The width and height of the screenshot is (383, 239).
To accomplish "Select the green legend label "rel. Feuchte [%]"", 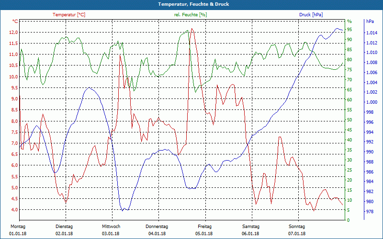I will pyautogui.click(x=190, y=15).
